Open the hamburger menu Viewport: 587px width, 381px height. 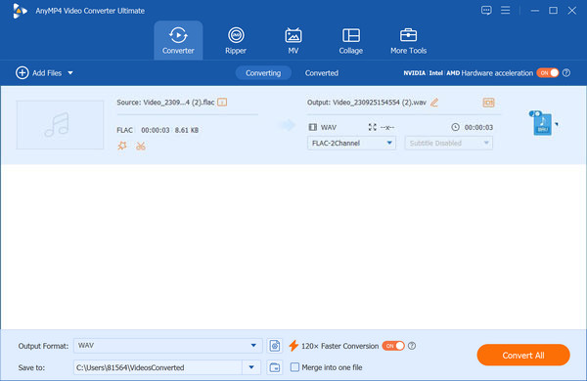point(506,10)
